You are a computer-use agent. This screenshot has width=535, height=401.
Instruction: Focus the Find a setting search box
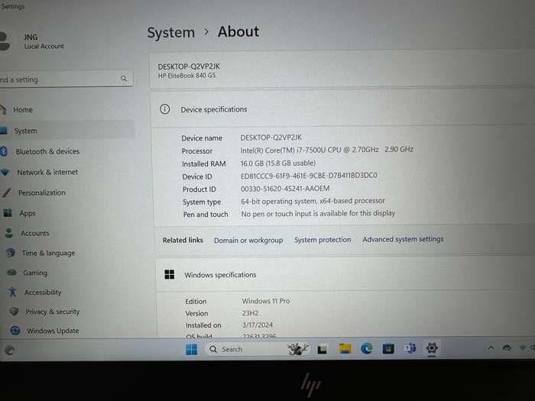click(x=65, y=79)
